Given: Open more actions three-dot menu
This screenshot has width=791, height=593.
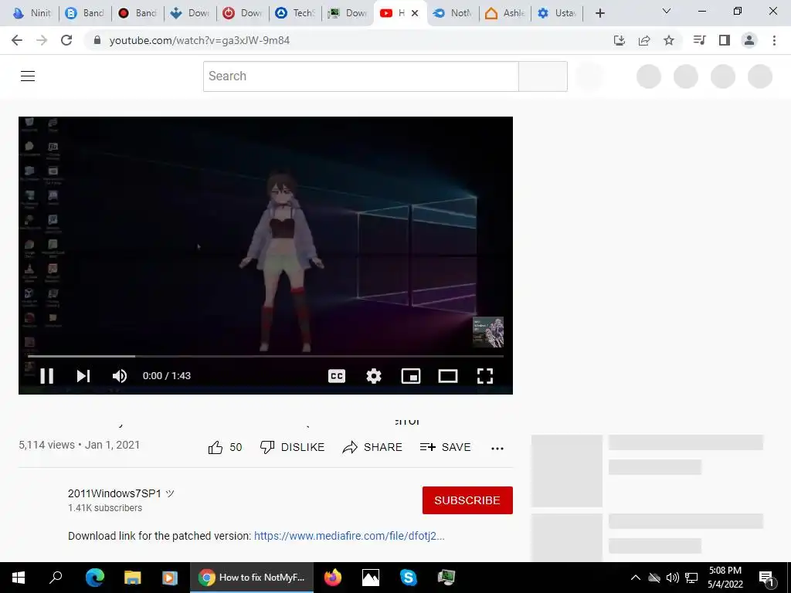Looking at the screenshot, I should click(x=497, y=448).
